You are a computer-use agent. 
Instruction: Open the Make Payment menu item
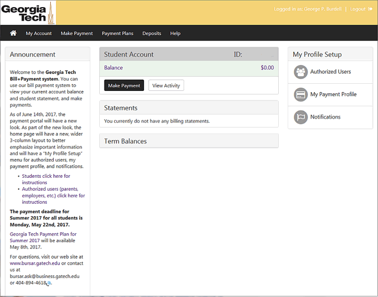(x=77, y=33)
